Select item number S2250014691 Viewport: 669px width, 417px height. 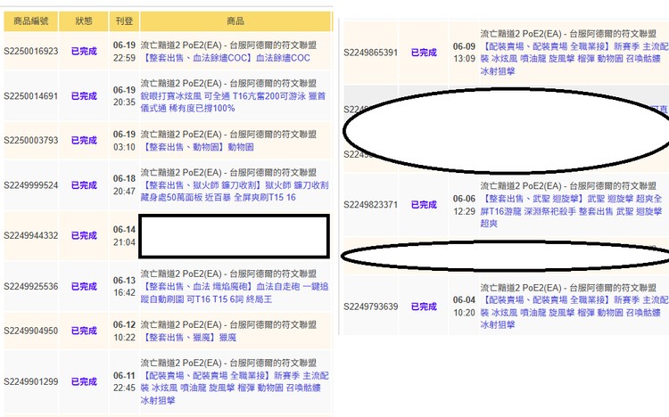click(30, 96)
